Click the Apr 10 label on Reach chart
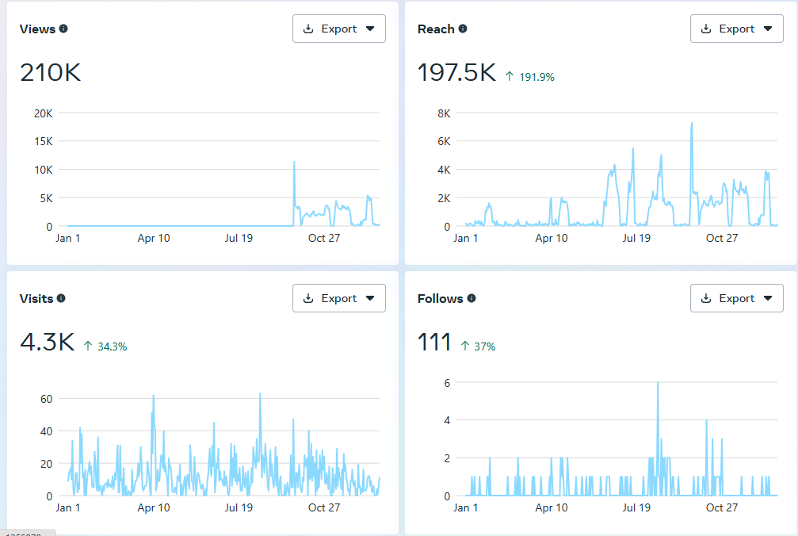 coord(552,238)
